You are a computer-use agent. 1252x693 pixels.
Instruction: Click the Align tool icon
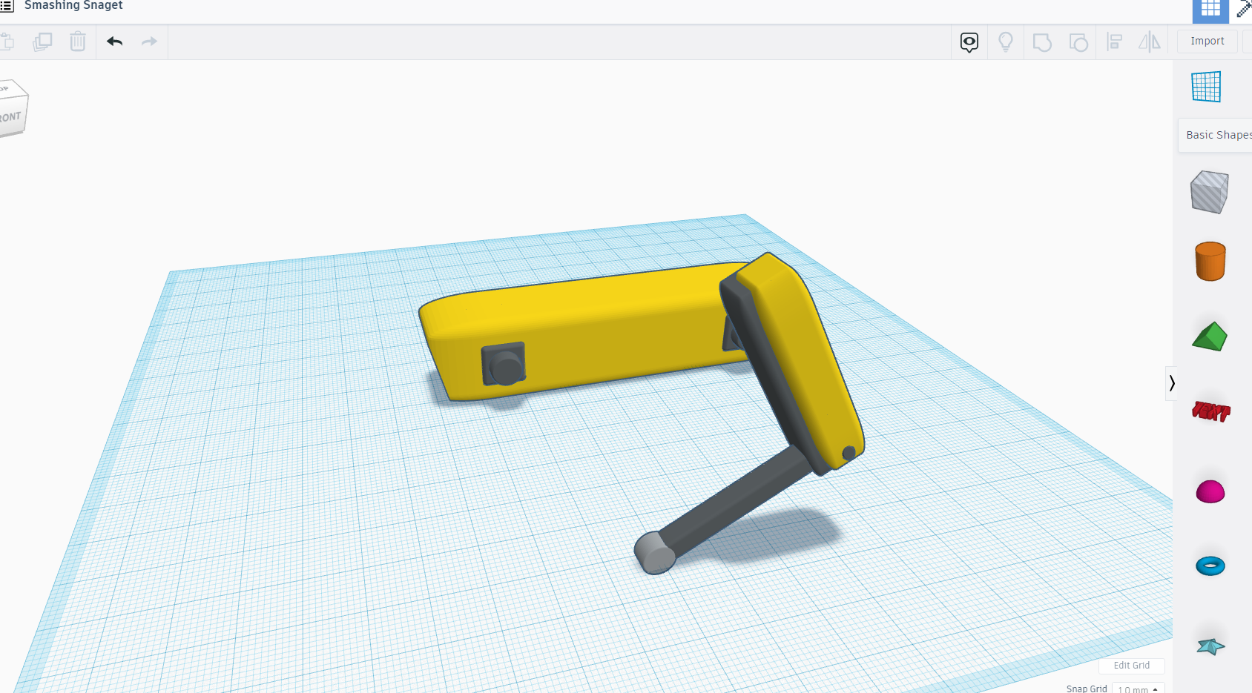click(x=1114, y=42)
